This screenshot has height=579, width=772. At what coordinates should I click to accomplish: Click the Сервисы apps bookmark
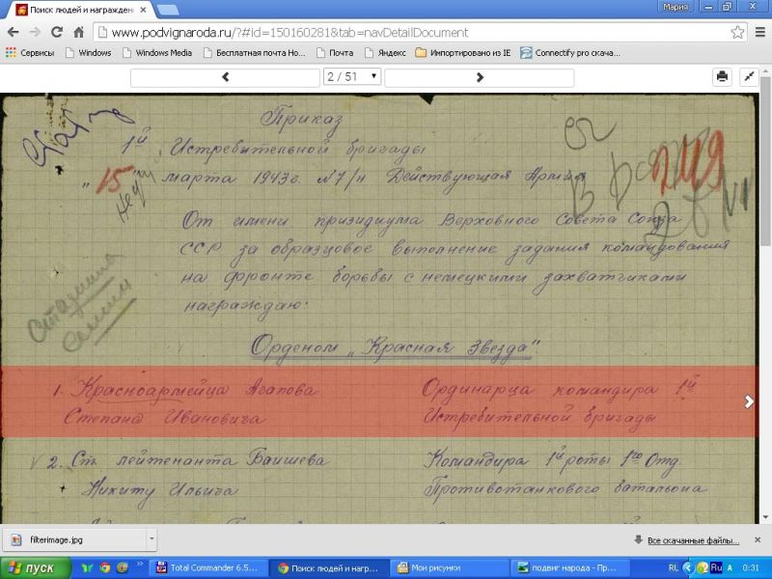coord(29,53)
